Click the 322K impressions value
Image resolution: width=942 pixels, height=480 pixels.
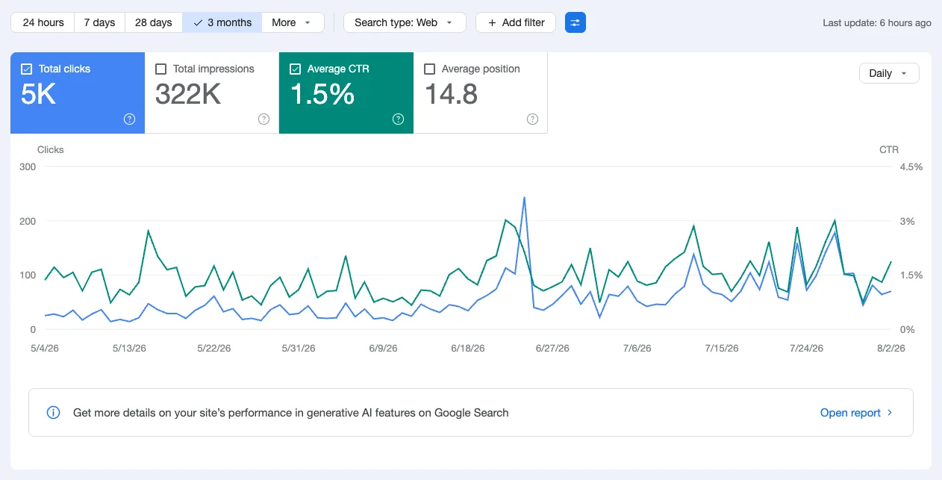click(188, 95)
